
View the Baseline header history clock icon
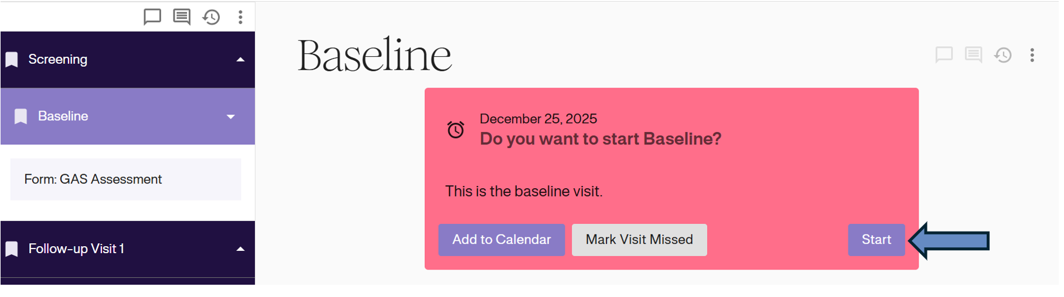pyautogui.click(x=1003, y=55)
